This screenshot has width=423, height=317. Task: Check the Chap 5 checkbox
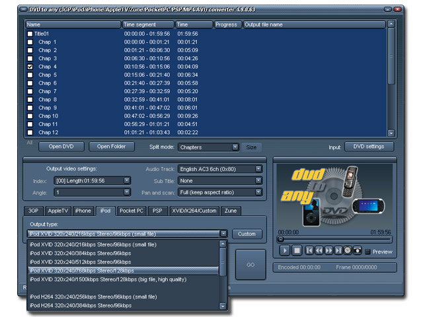30,75
